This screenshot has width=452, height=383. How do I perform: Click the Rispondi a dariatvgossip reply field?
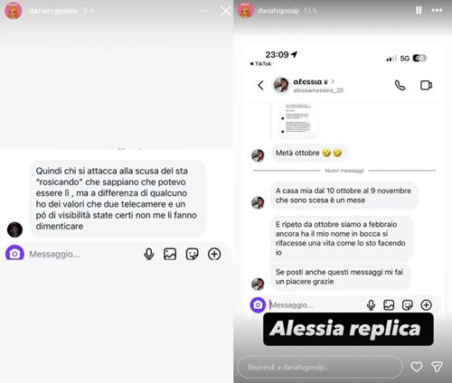tap(320, 367)
